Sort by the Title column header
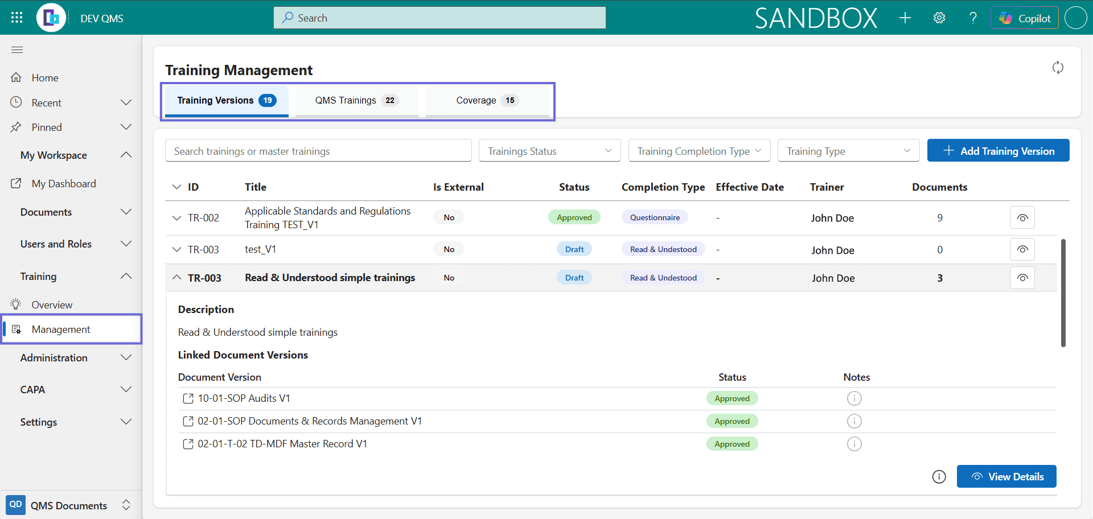1093x519 pixels. coord(256,187)
